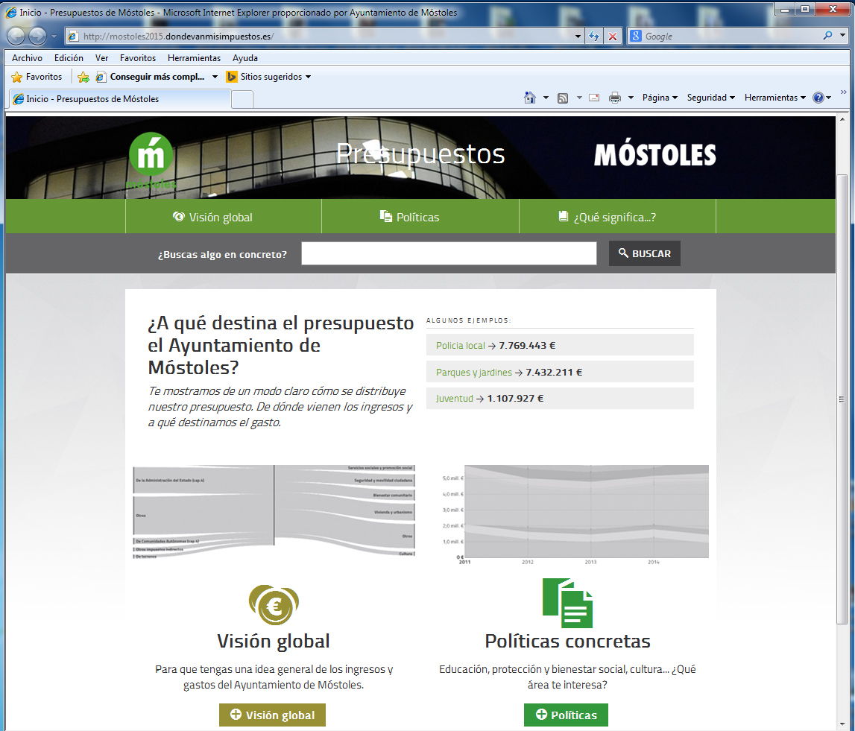Open the address bar history dropdown
This screenshot has height=731, width=855.
point(578,36)
